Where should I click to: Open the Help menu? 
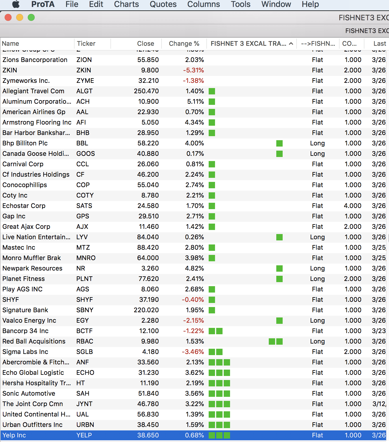(310, 4)
